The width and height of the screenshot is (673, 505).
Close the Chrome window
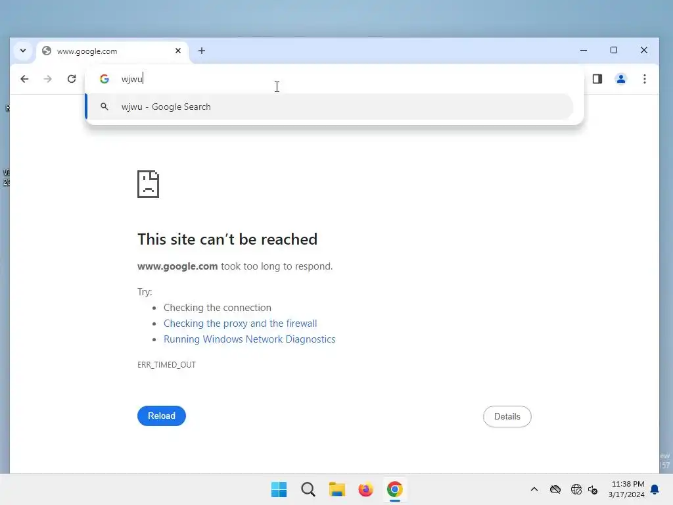tap(644, 50)
